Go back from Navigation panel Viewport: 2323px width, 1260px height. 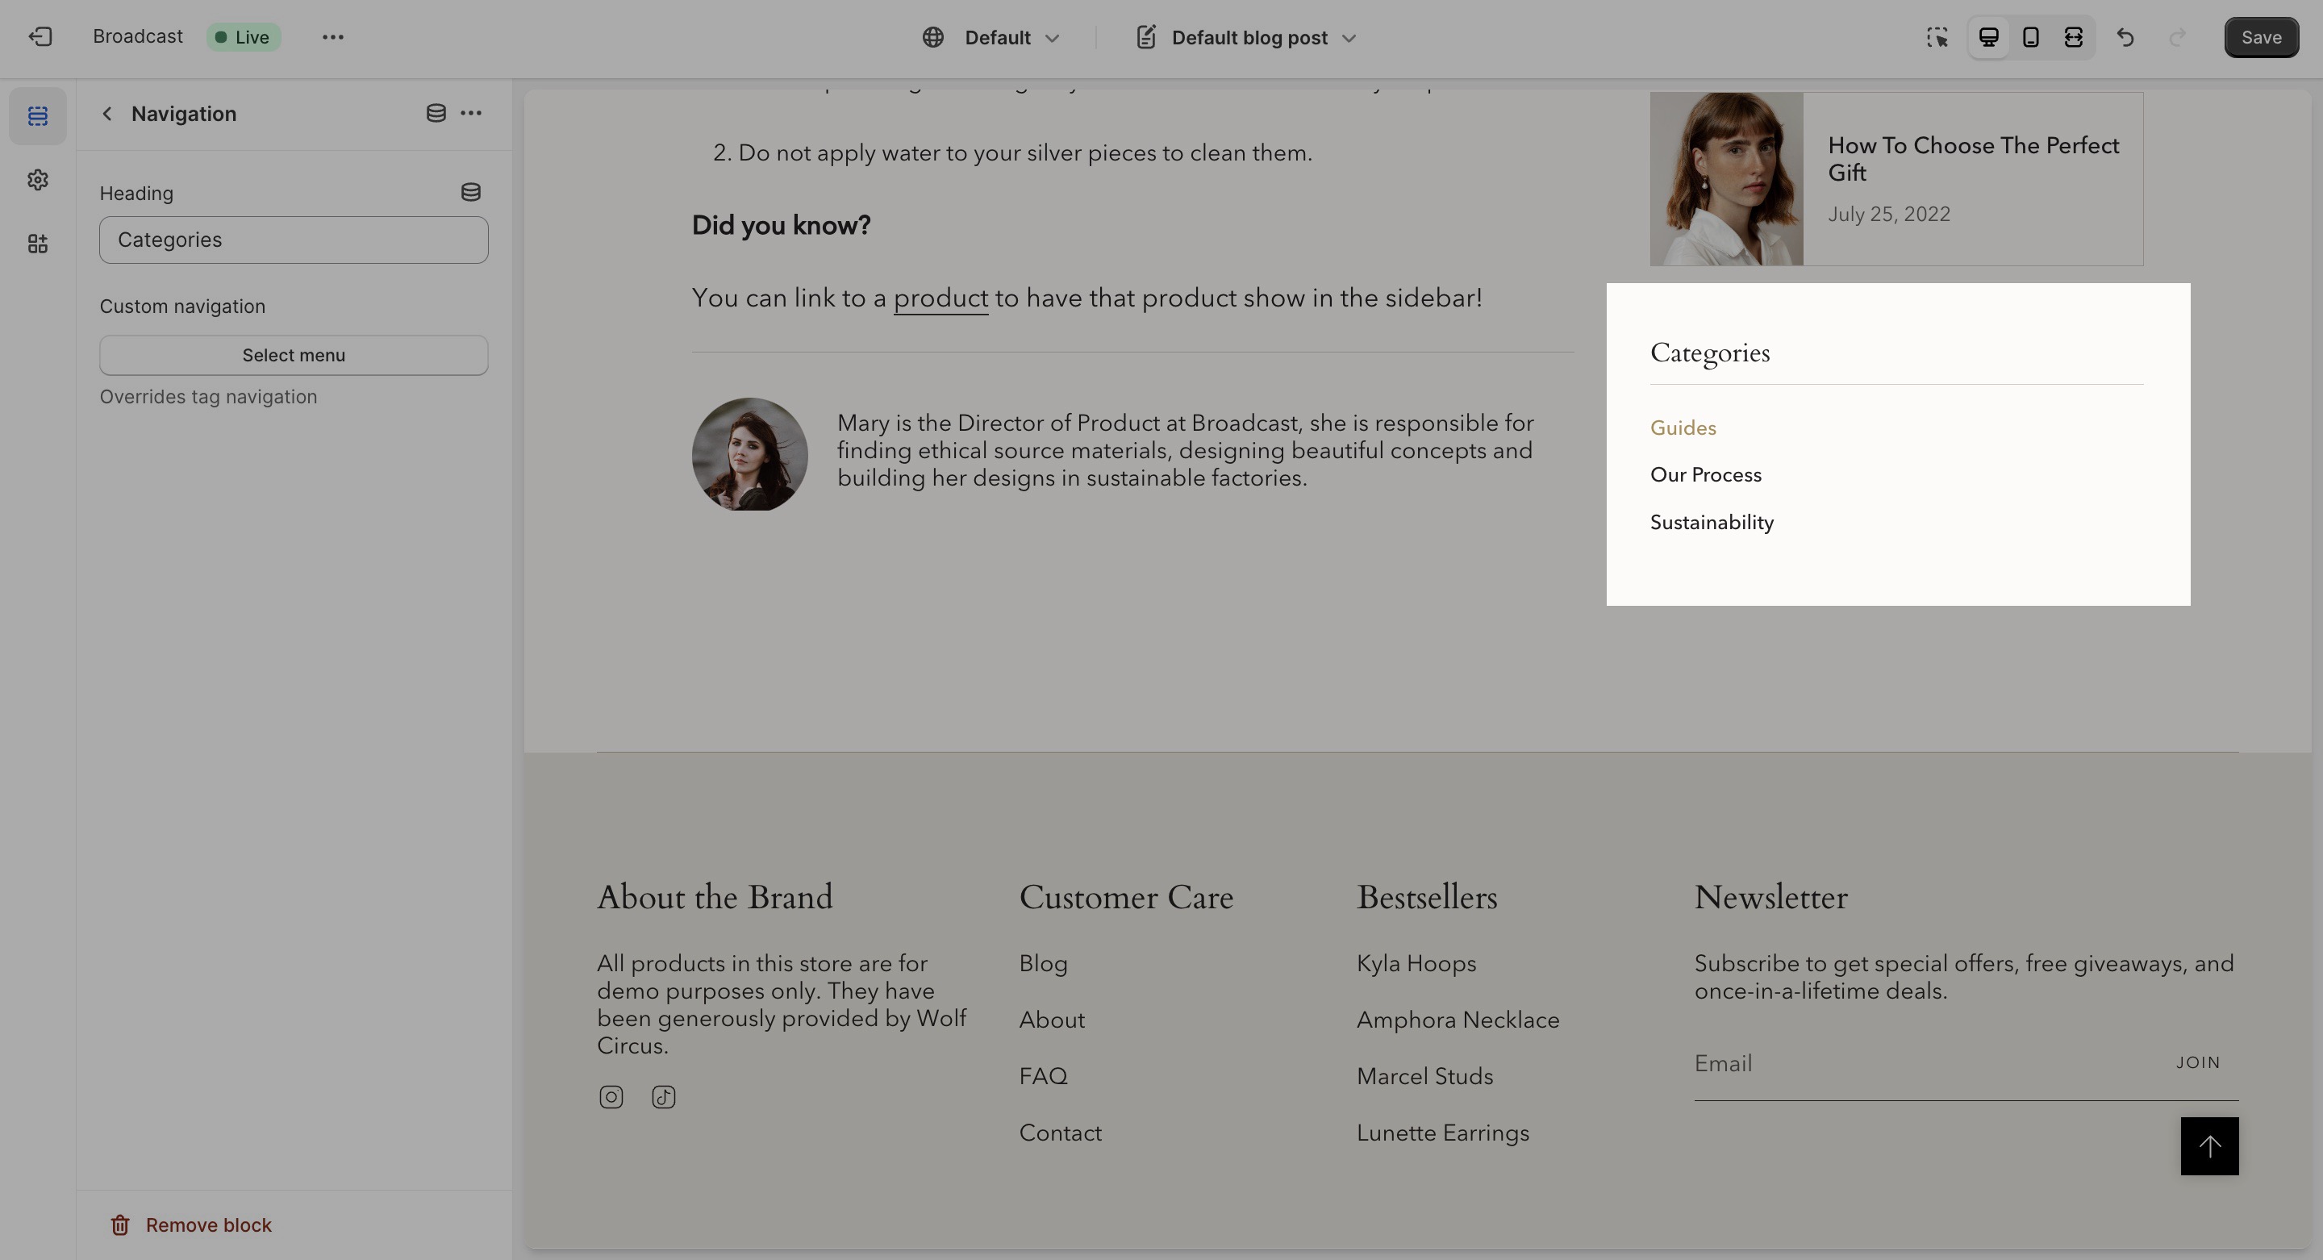[107, 114]
